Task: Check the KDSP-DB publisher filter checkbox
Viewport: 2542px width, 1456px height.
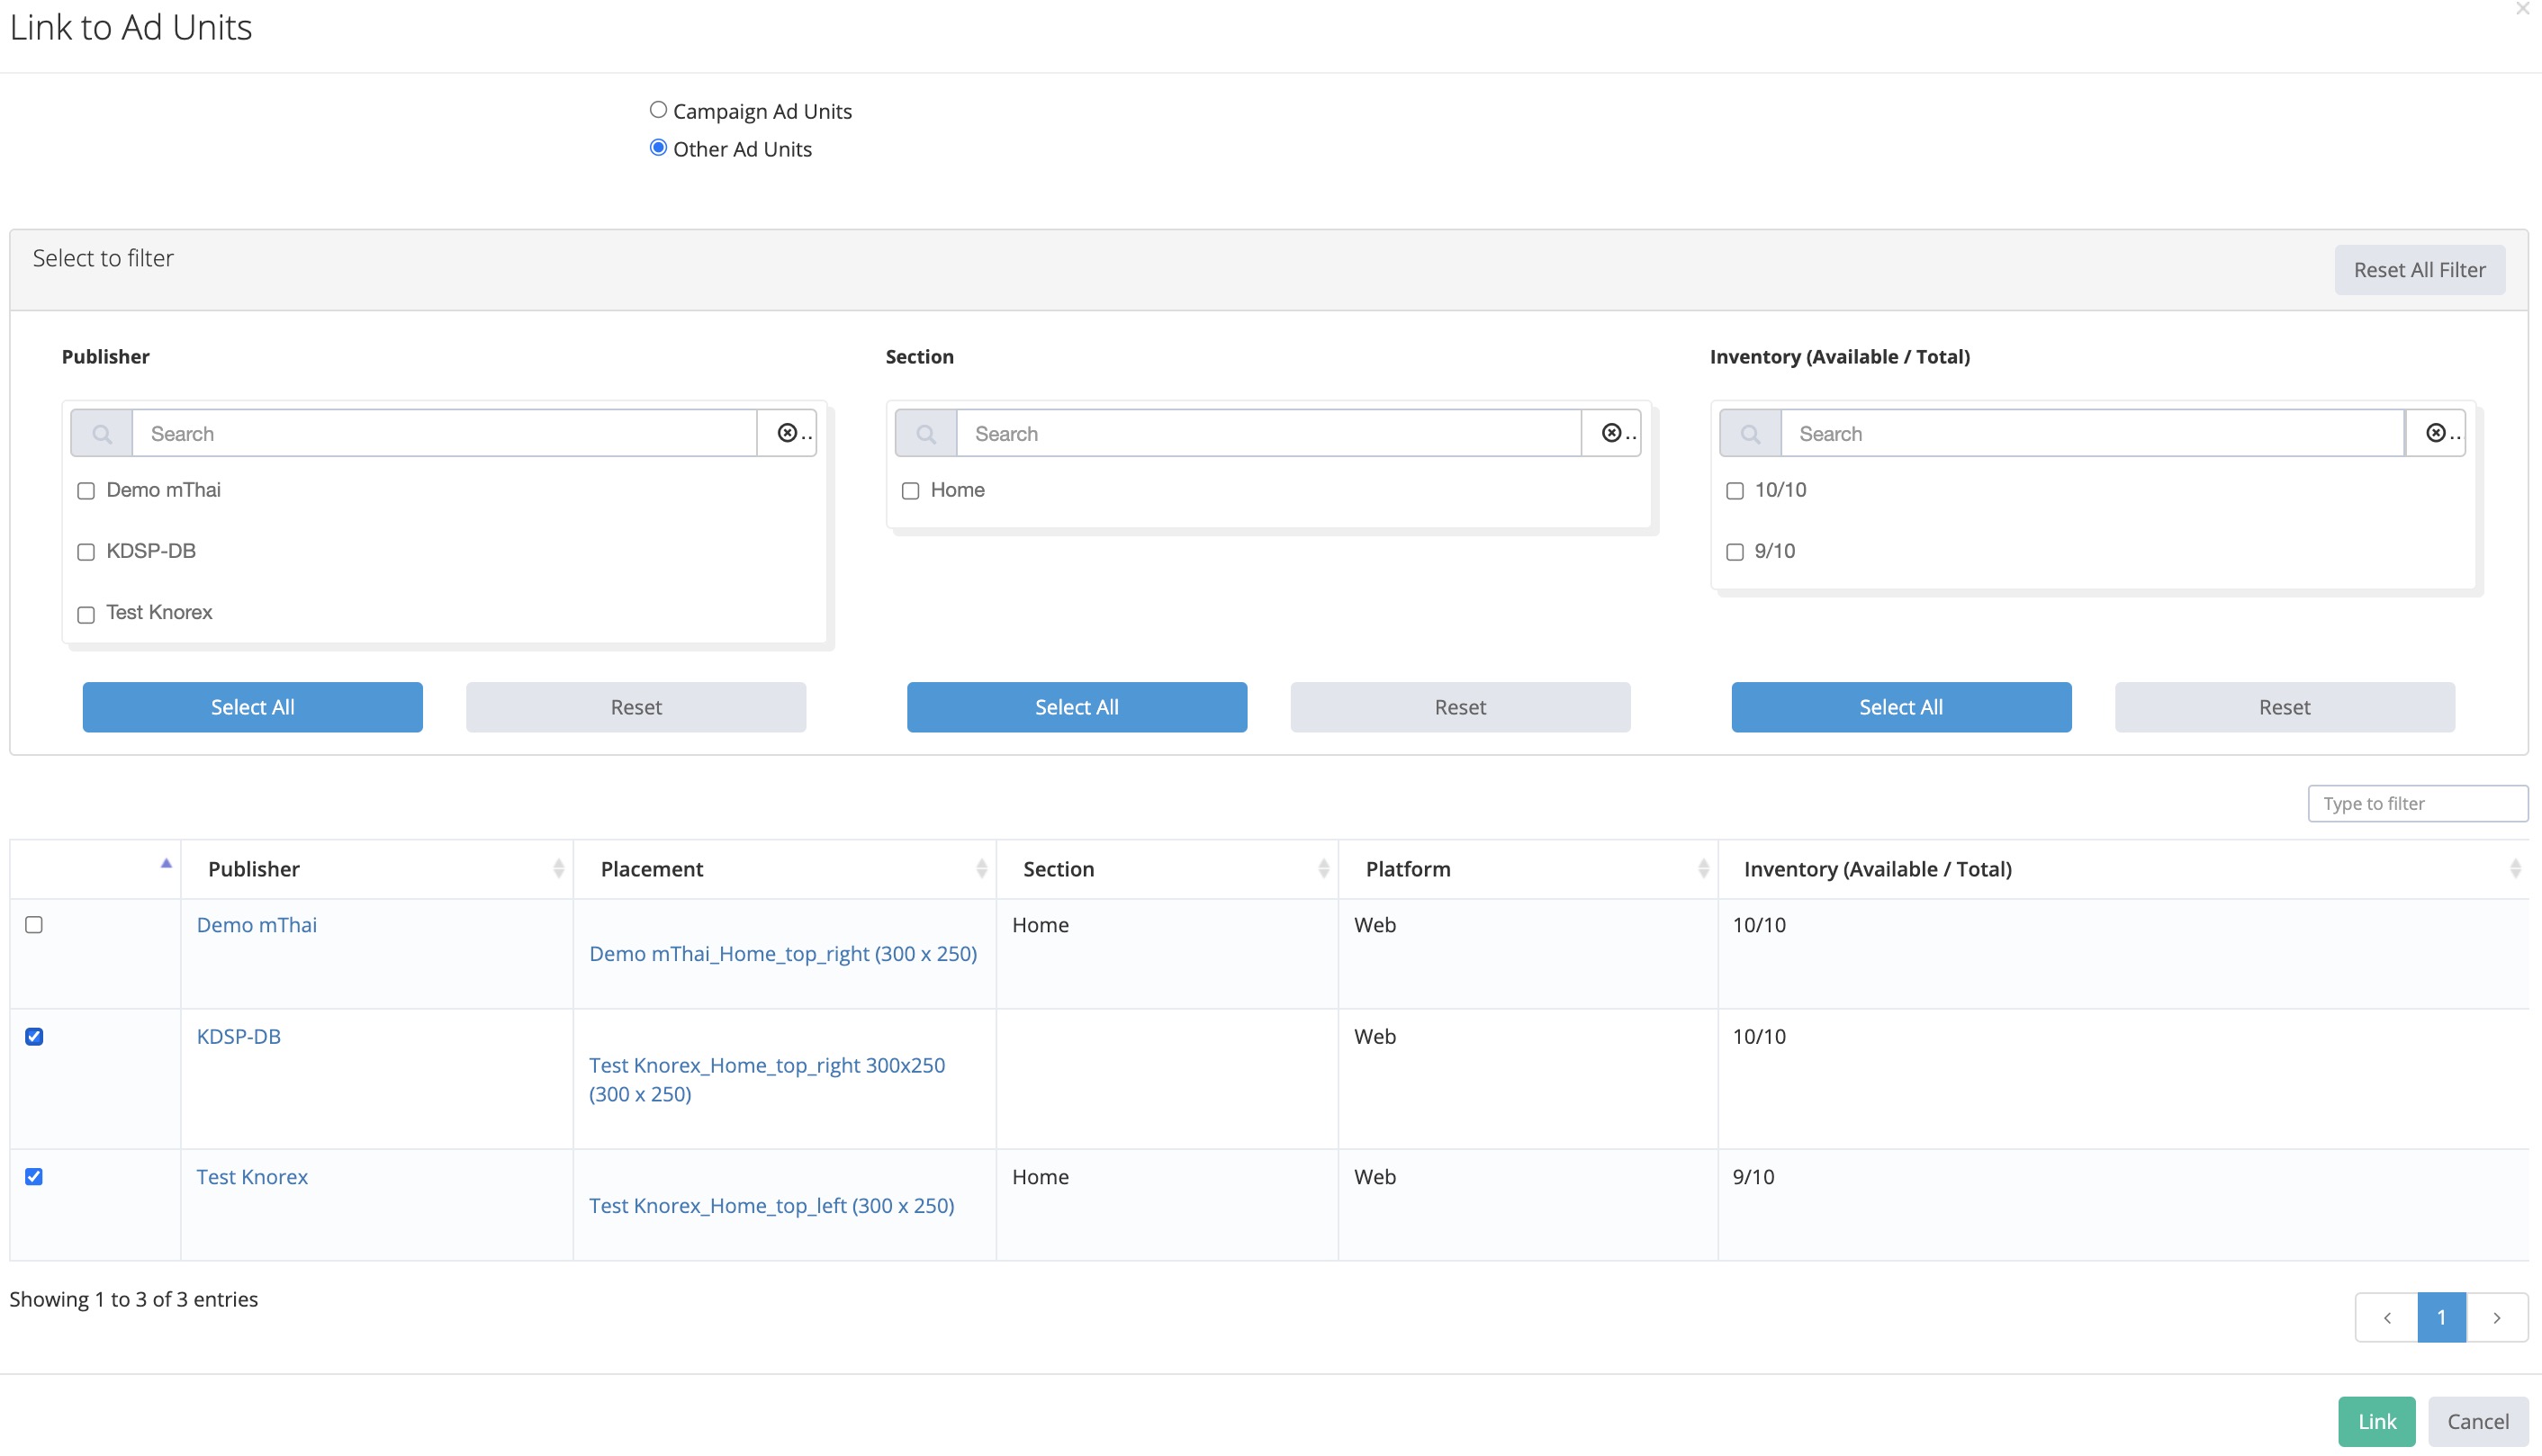Action: pyautogui.click(x=86, y=552)
